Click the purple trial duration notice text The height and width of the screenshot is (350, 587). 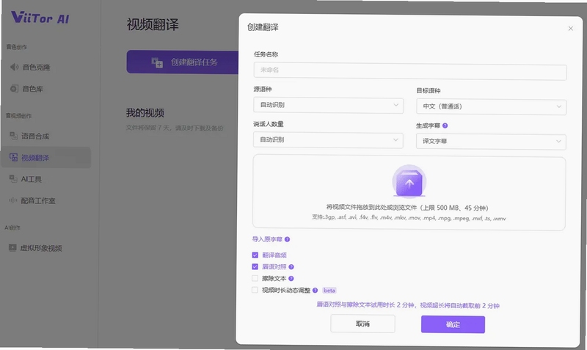click(x=408, y=305)
